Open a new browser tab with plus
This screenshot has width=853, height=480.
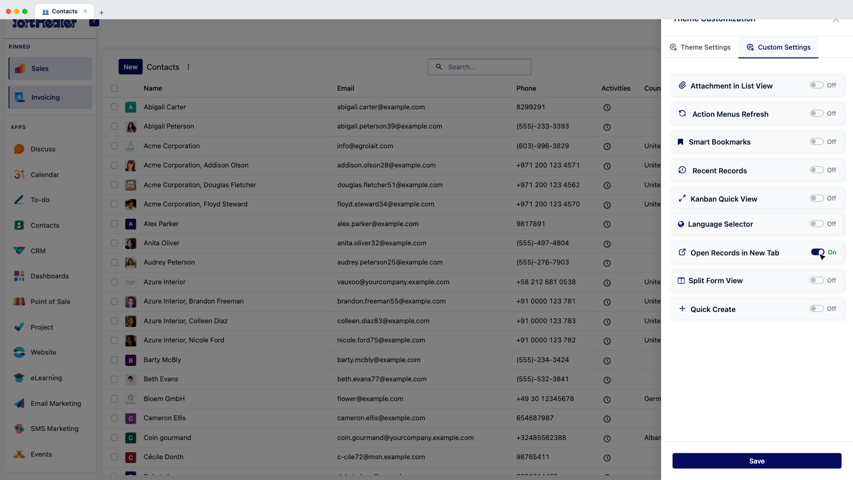pos(101,12)
